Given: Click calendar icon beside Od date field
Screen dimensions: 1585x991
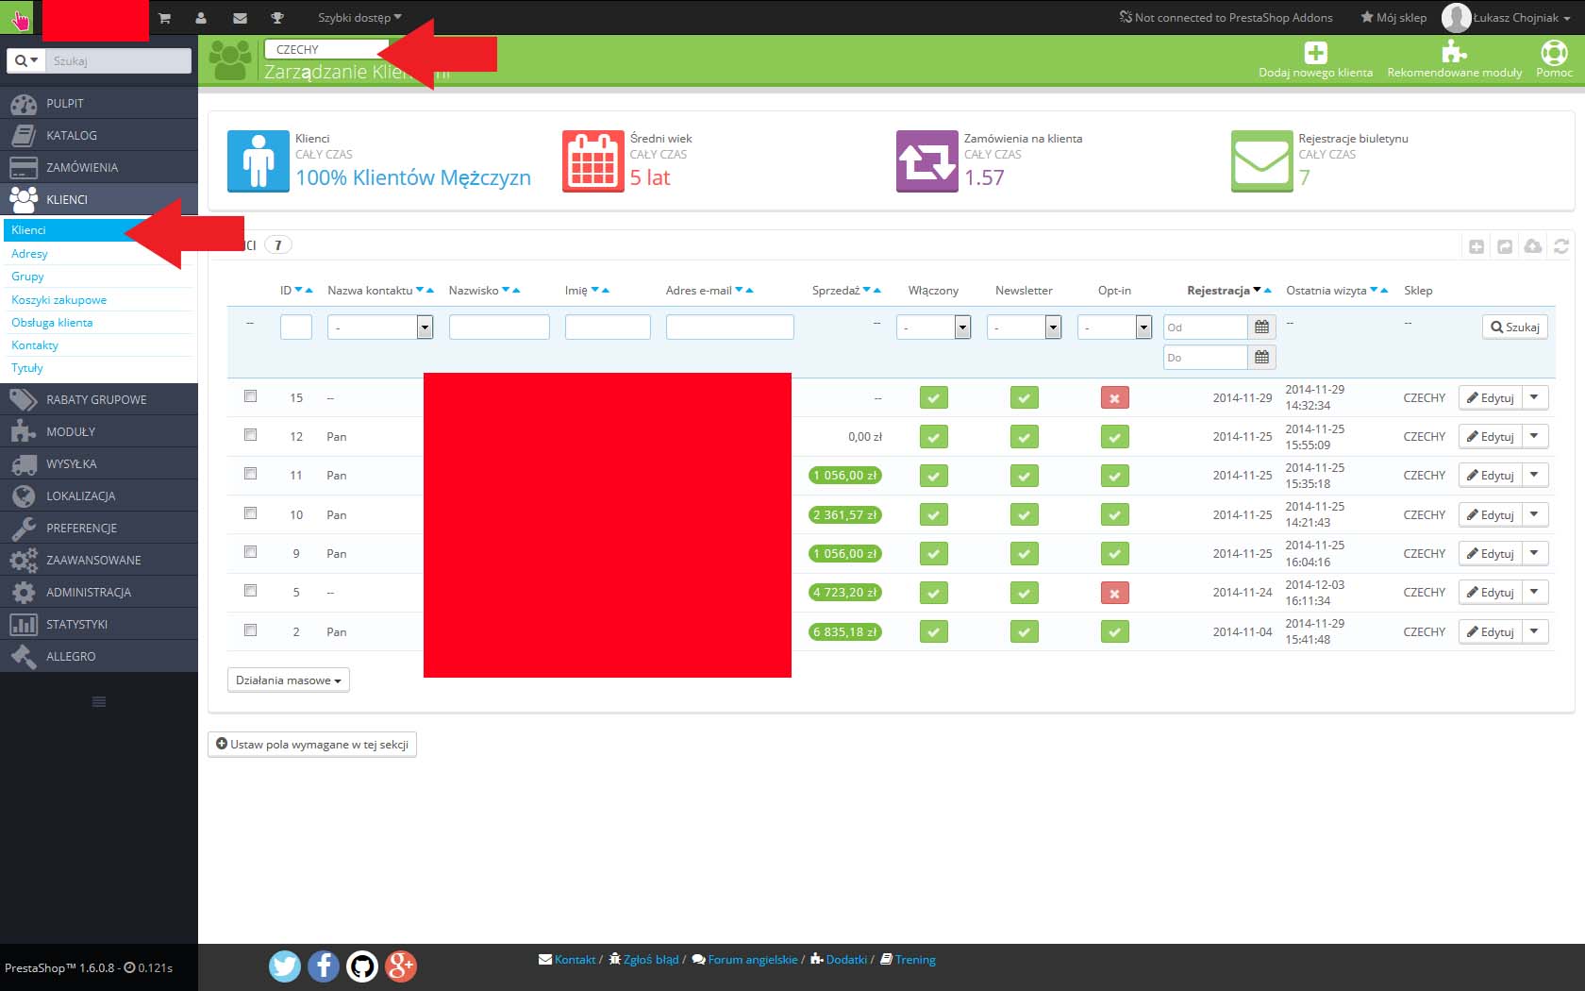Looking at the screenshot, I should coord(1261,328).
